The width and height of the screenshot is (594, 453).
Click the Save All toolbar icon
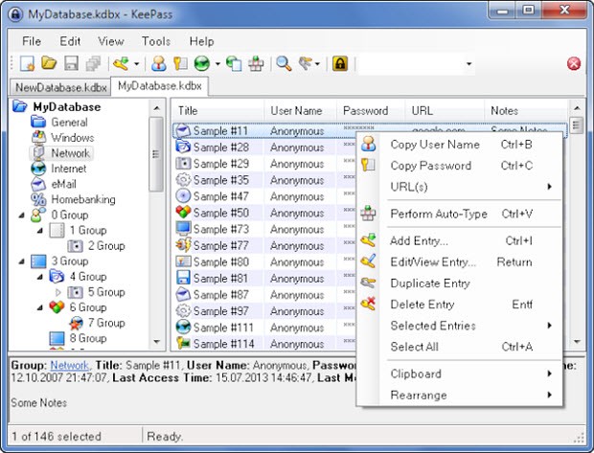(93, 63)
